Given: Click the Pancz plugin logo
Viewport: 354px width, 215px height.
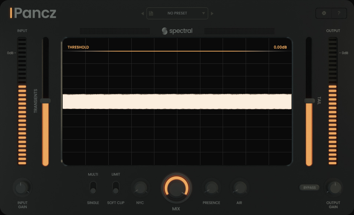Looking at the screenshot, I should [x=33, y=13].
